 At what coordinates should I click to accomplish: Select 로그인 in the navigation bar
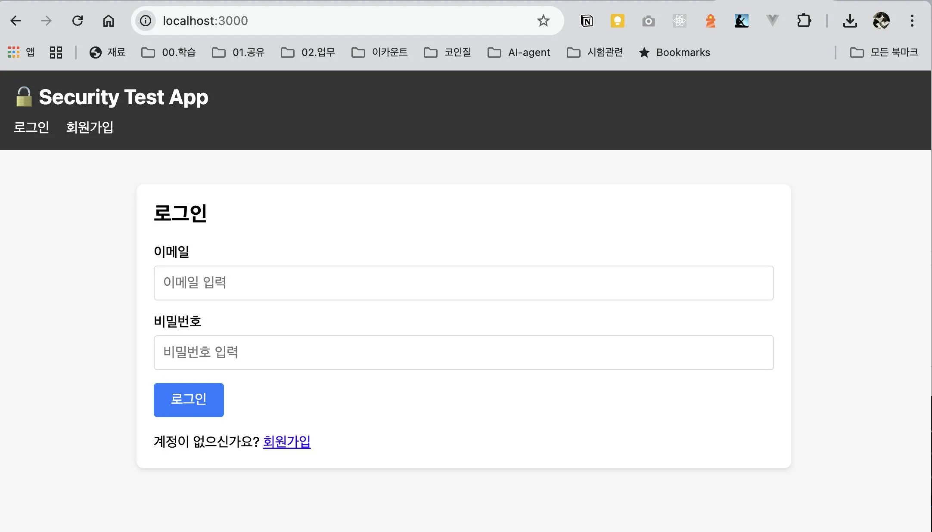31,127
